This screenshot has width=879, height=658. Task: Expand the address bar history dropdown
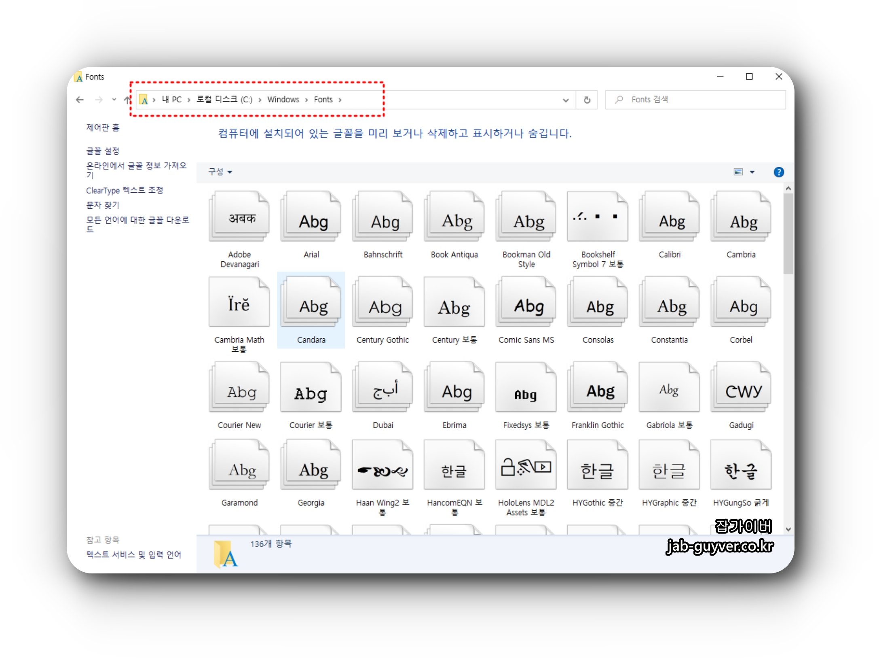(566, 100)
